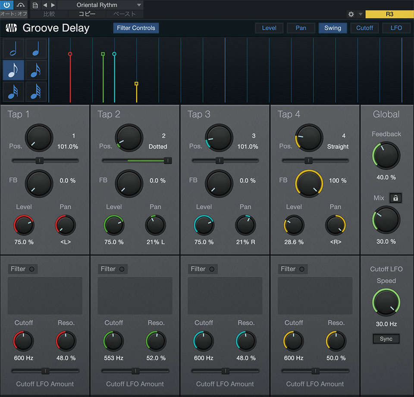Switch to the Swing view tab

pyautogui.click(x=332, y=28)
